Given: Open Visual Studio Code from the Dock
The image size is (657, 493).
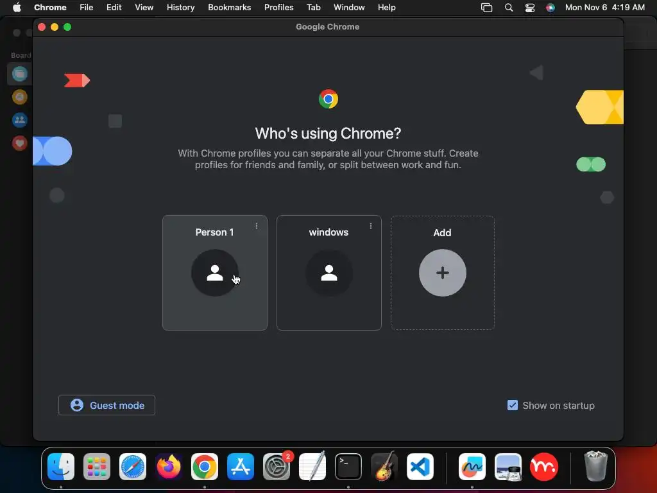Looking at the screenshot, I should [420, 467].
